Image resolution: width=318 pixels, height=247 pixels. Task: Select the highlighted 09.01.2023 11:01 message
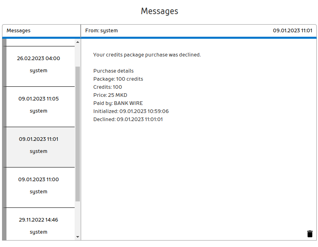39,145
